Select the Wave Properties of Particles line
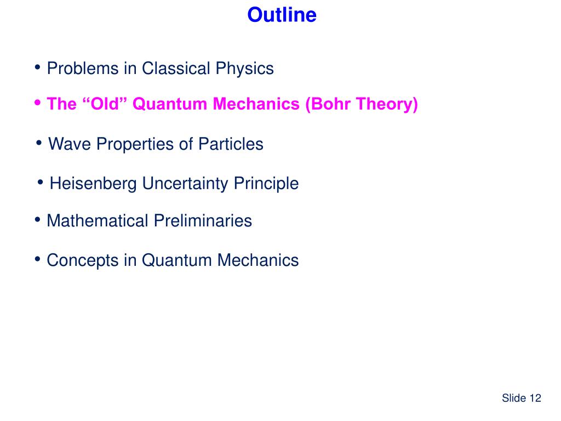The height and width of the screenshot is (421, 561). [x=156, y=144]
